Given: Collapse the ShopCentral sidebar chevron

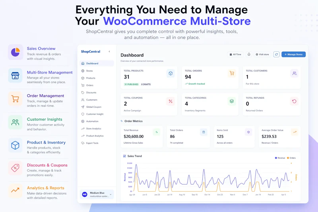Looking at the screenshot, I should pos(109,52).
